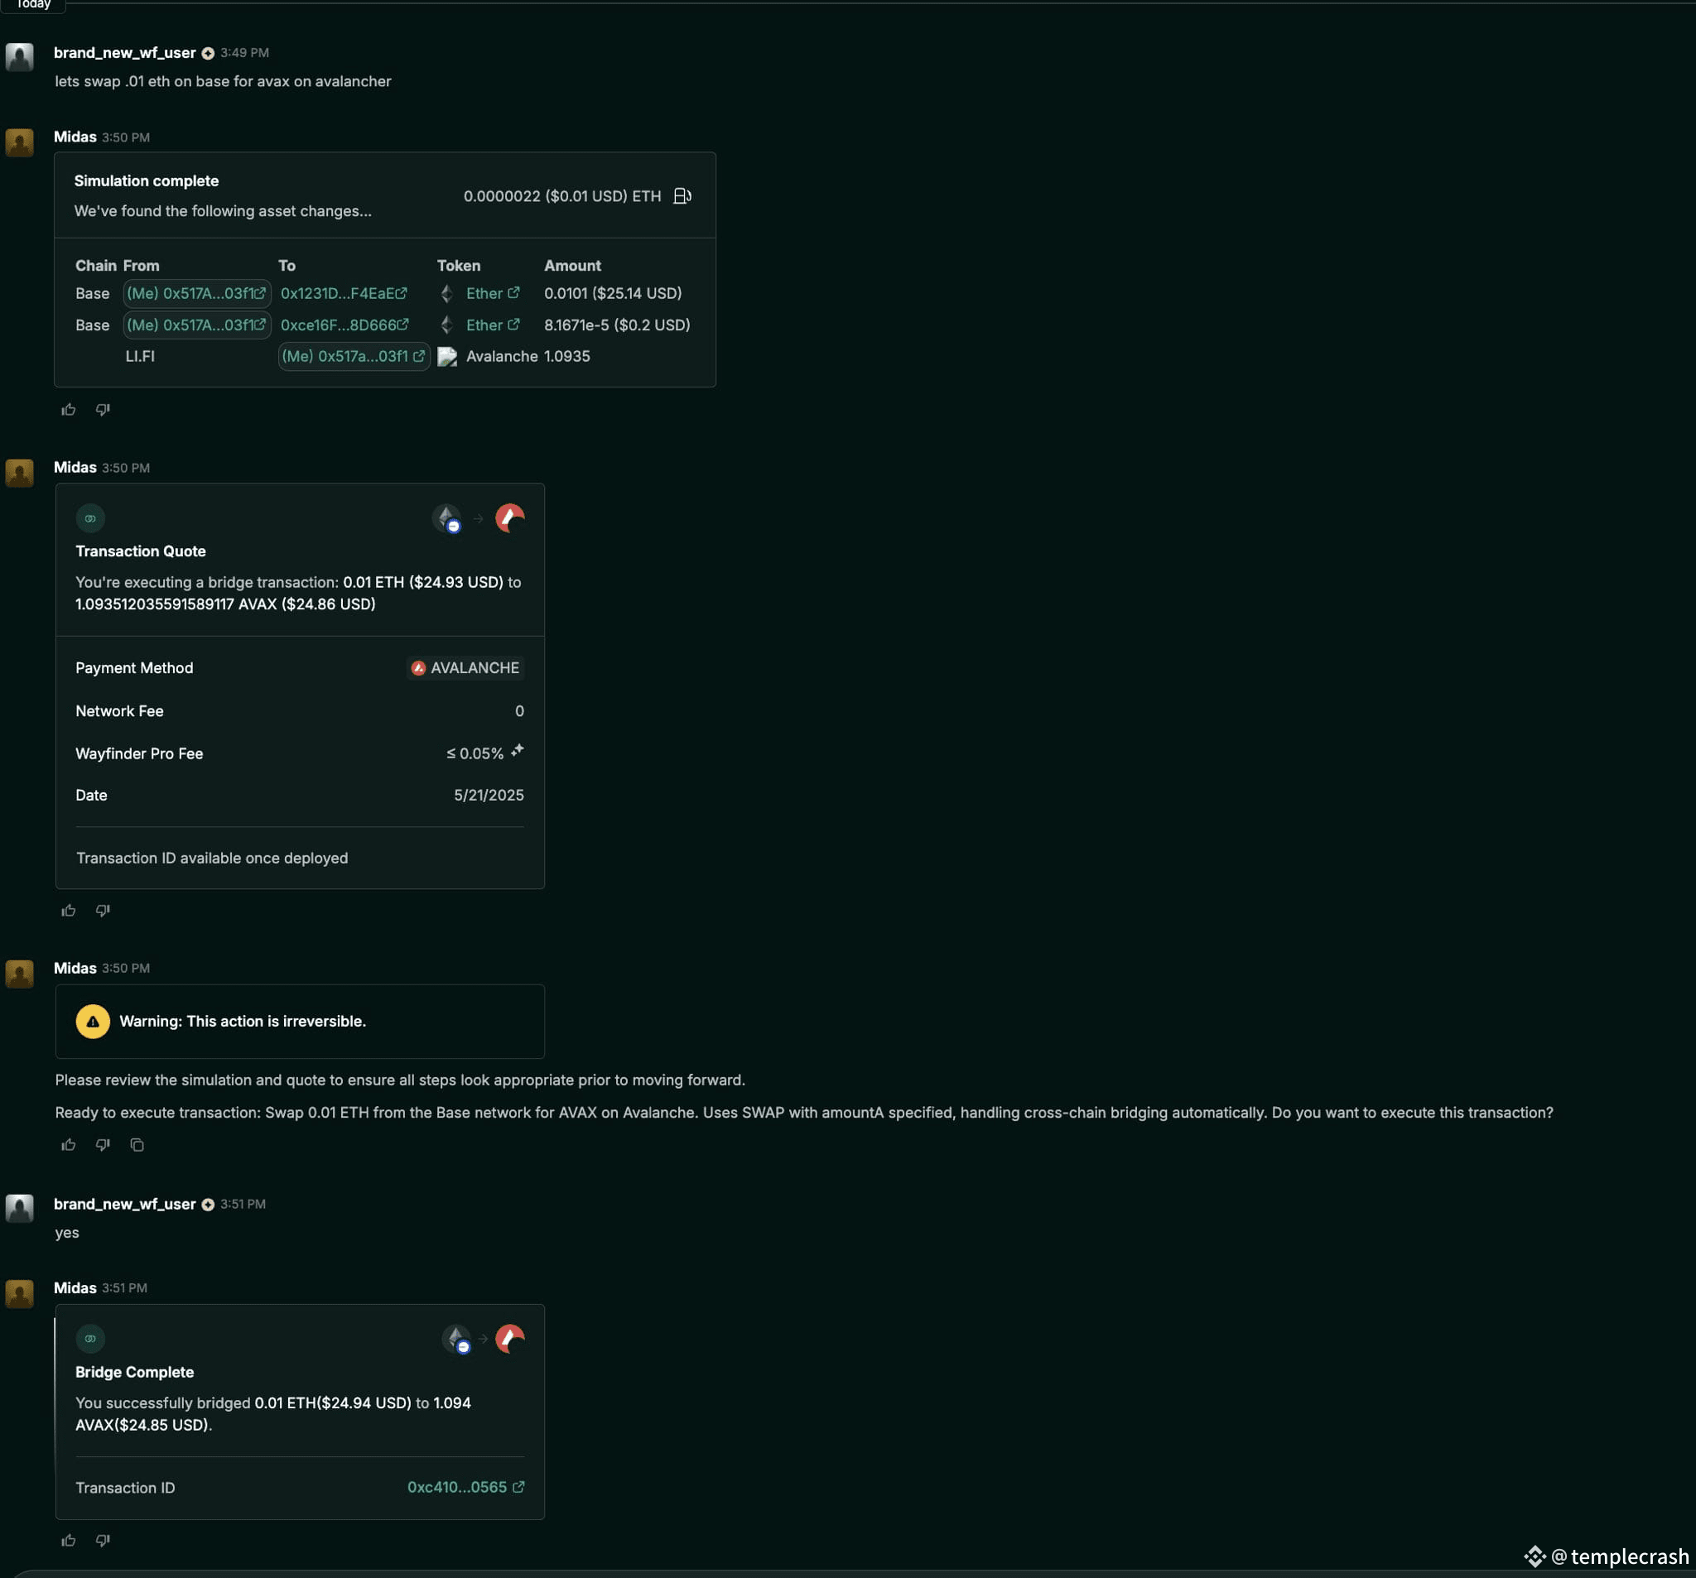Click the Ether token icon in the 8.1671e-5 row
1696x1578 pixels.
point(446,325)
